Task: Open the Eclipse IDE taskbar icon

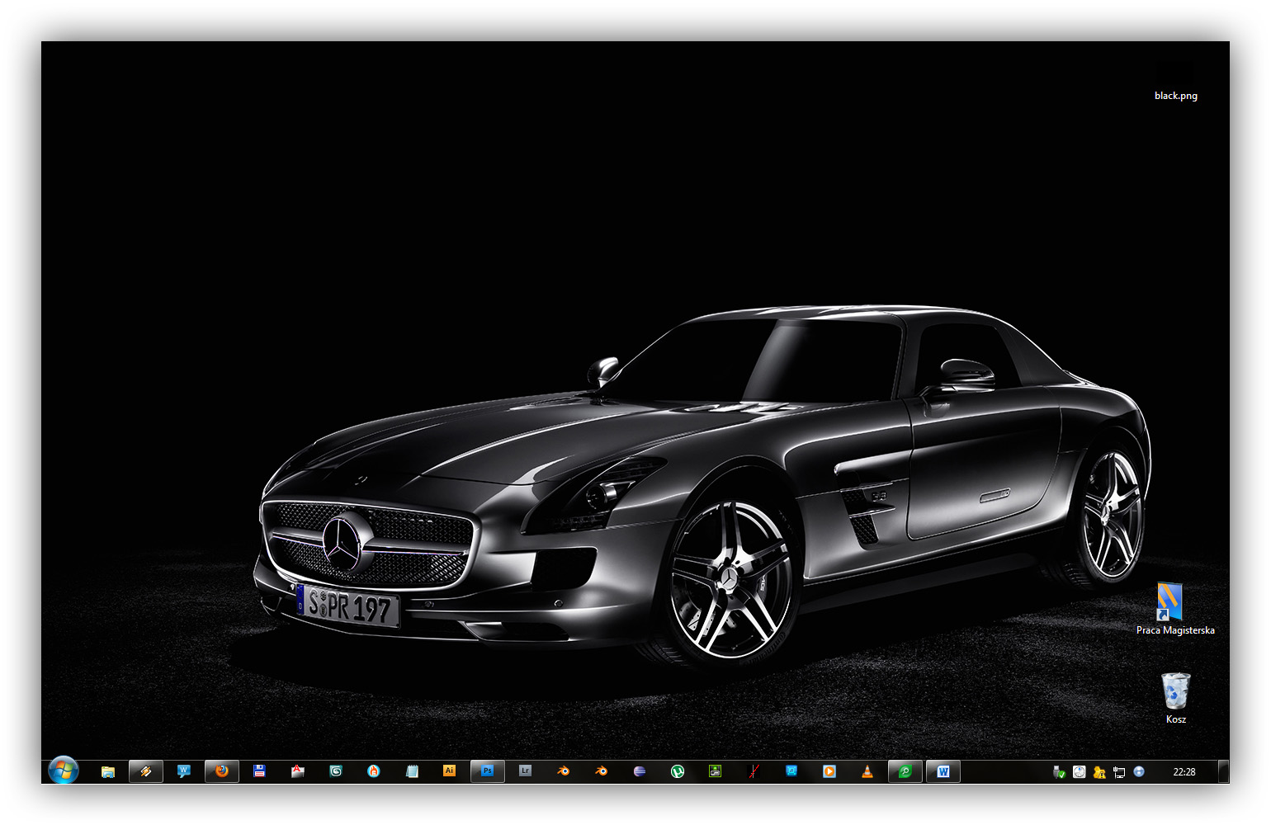Action: [x=640, y=772]
